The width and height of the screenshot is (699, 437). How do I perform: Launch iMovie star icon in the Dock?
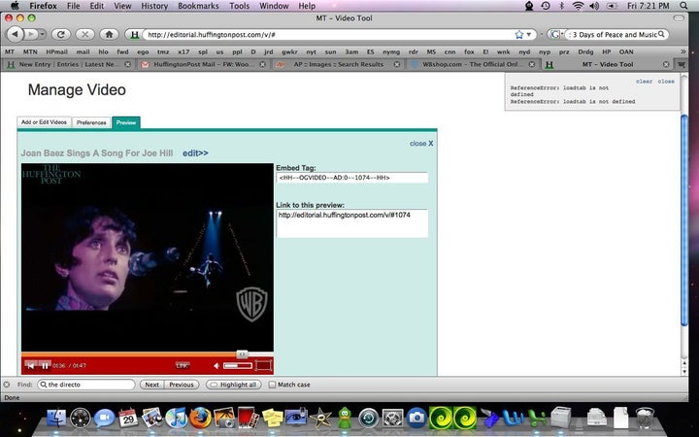pos(320,419)
